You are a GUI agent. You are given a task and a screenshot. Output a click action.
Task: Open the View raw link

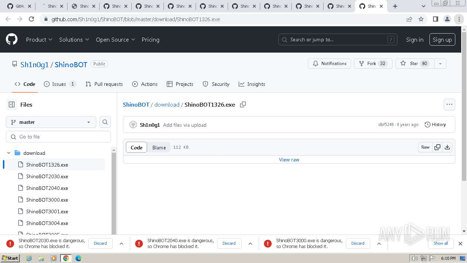[289, 160]
